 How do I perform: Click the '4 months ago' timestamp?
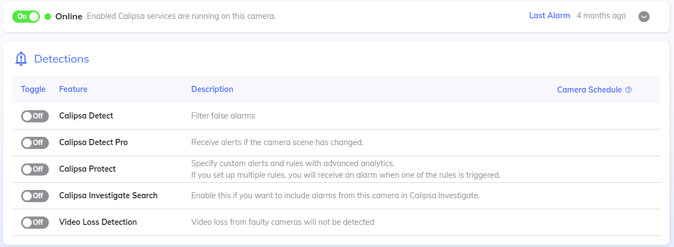601,16
